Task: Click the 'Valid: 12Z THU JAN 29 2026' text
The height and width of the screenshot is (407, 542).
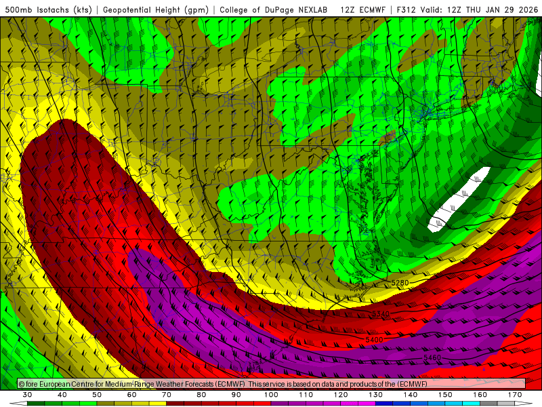Action: click(479, 9)
